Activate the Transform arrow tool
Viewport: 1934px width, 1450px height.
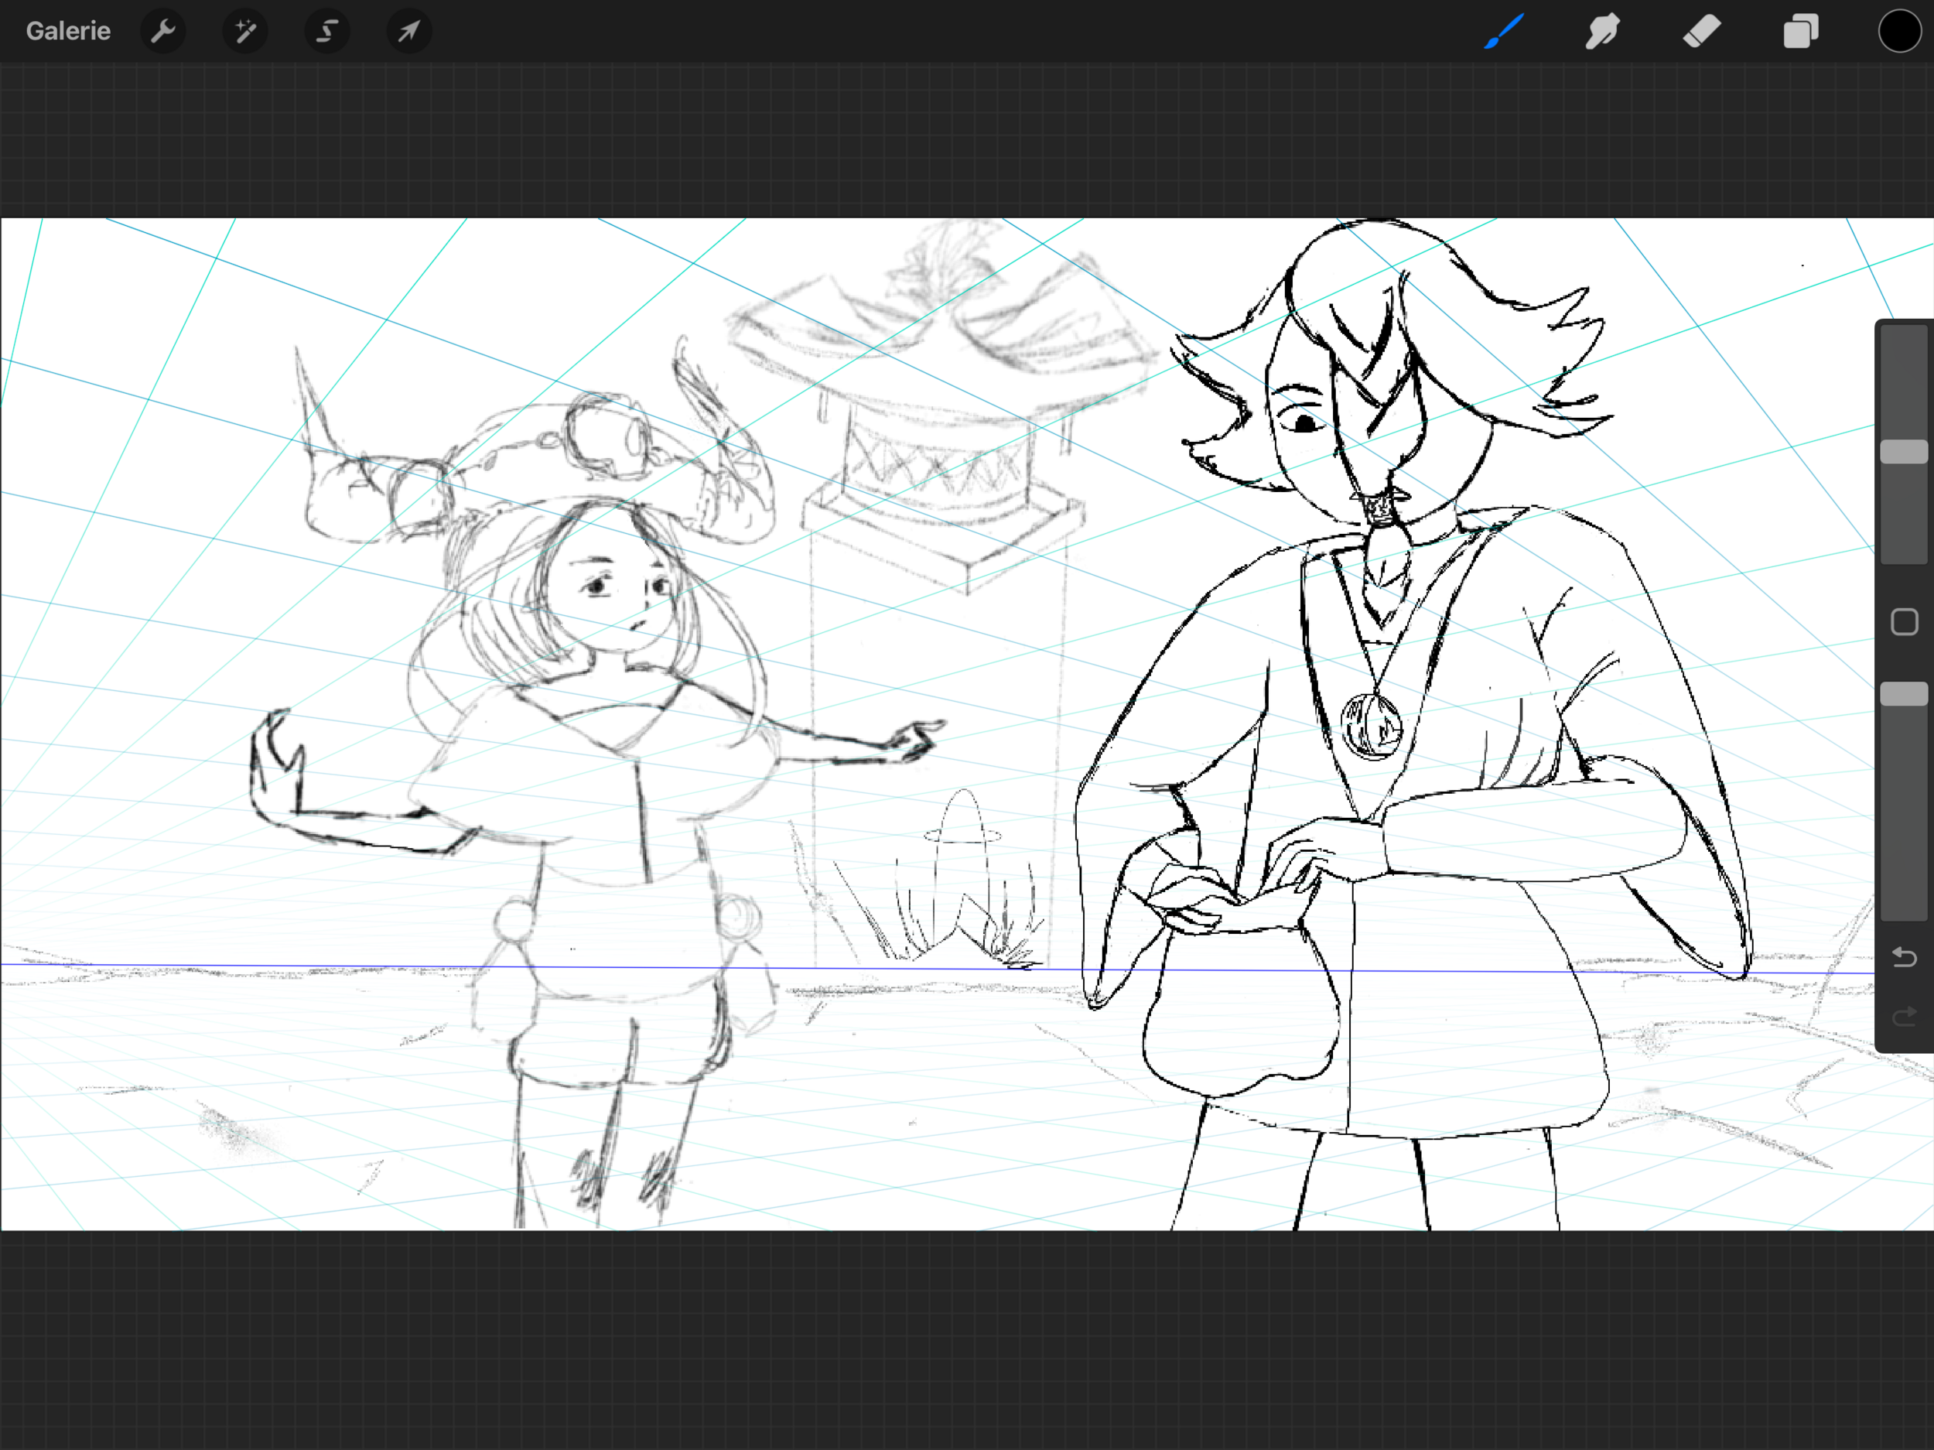409,32
